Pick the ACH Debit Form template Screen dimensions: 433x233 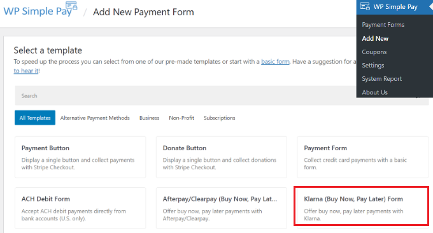[80, 208]
